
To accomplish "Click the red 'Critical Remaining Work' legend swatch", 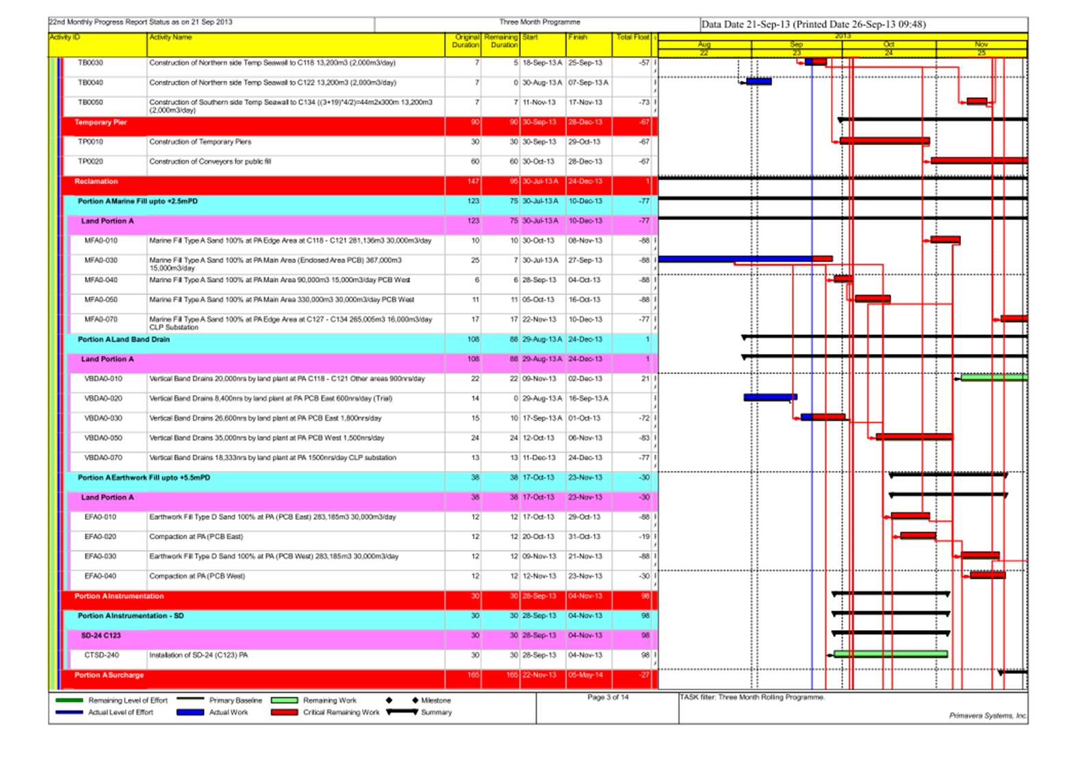I will tap(284, 712).
